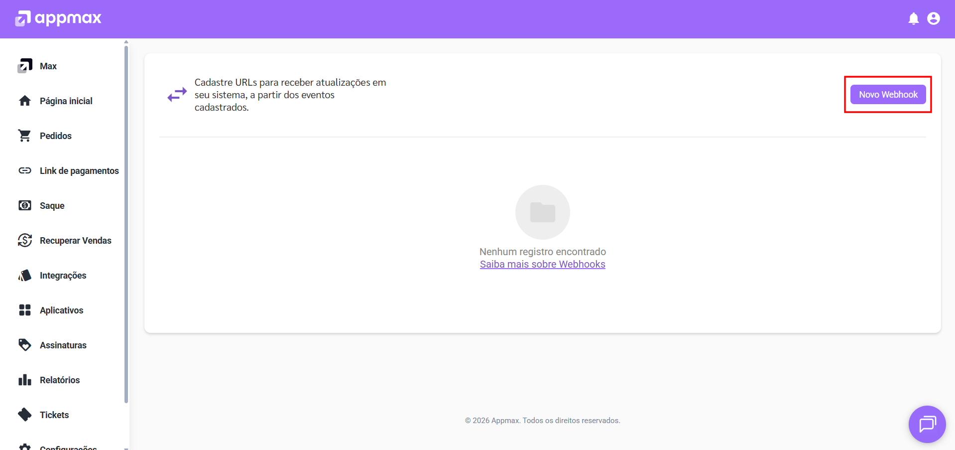
Task: Open Max in the sidebar menu
Action: click(48, 66)
